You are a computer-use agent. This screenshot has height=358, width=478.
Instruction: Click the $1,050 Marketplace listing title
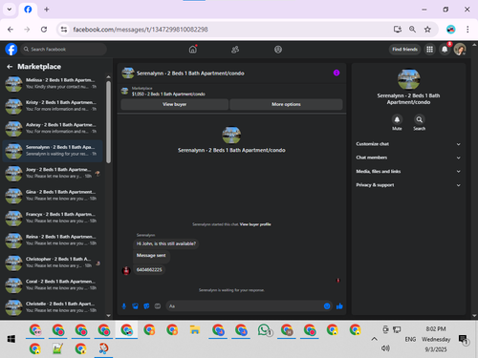[x=168, y=95]
